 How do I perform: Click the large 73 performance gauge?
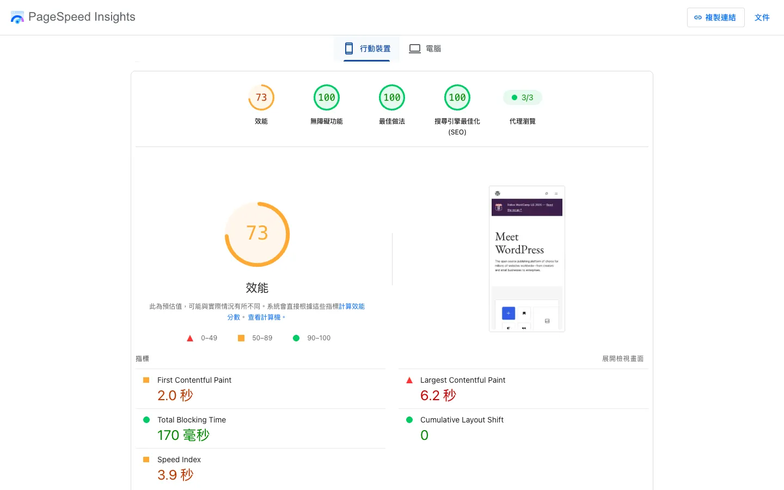[258, 234]
